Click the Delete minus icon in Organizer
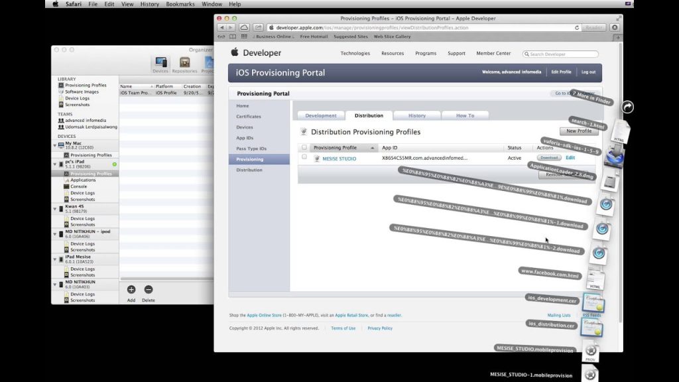 pos(149,289)
